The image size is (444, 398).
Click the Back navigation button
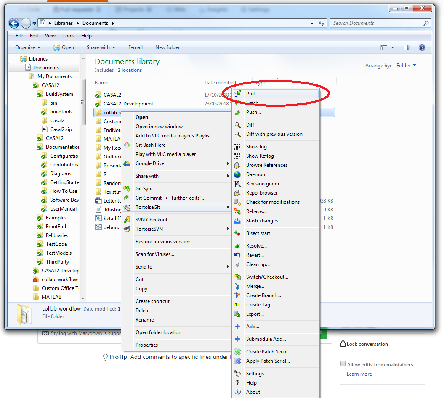pos(14,23)
